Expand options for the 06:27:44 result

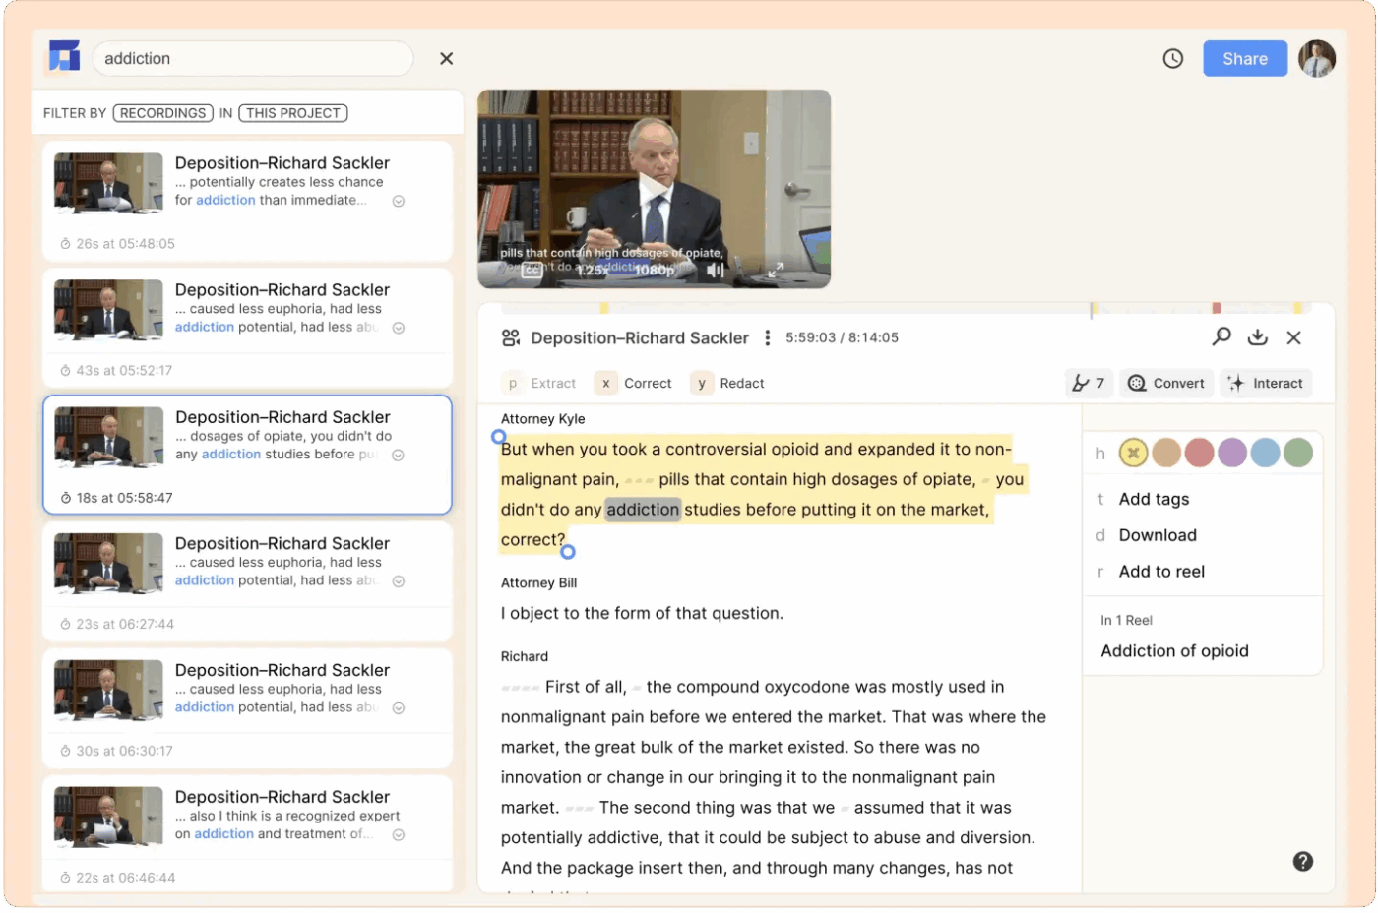tap(399, 581)
